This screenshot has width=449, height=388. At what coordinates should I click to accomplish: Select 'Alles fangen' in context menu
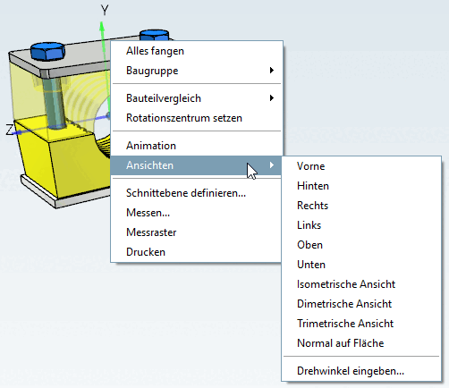(196, 51)
